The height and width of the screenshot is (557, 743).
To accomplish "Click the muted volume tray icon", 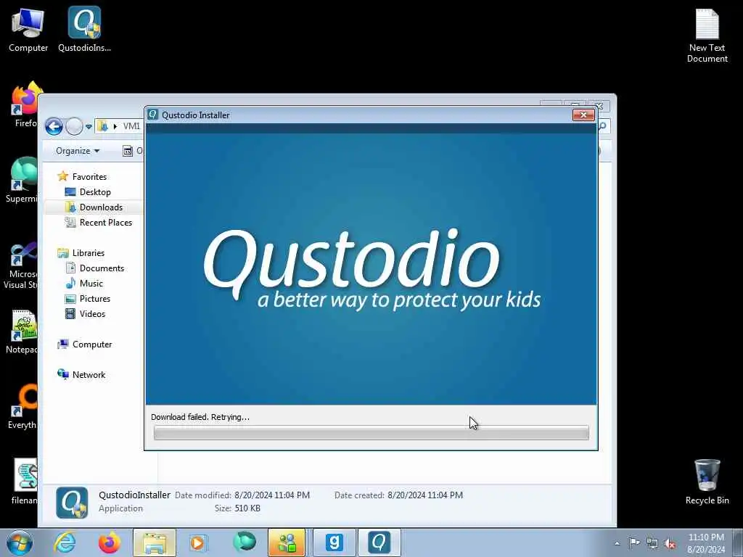I will 670,544.
